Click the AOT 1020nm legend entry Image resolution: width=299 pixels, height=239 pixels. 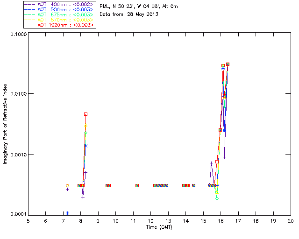point(59,25)
